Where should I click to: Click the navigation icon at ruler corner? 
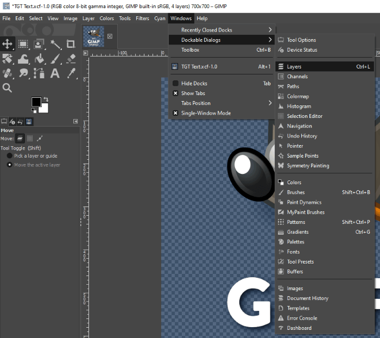coord(86,53)
